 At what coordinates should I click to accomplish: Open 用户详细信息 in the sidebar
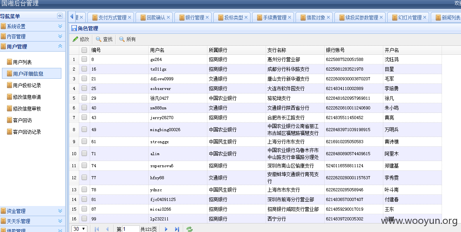pyautogui.click(x=32, y=73)
